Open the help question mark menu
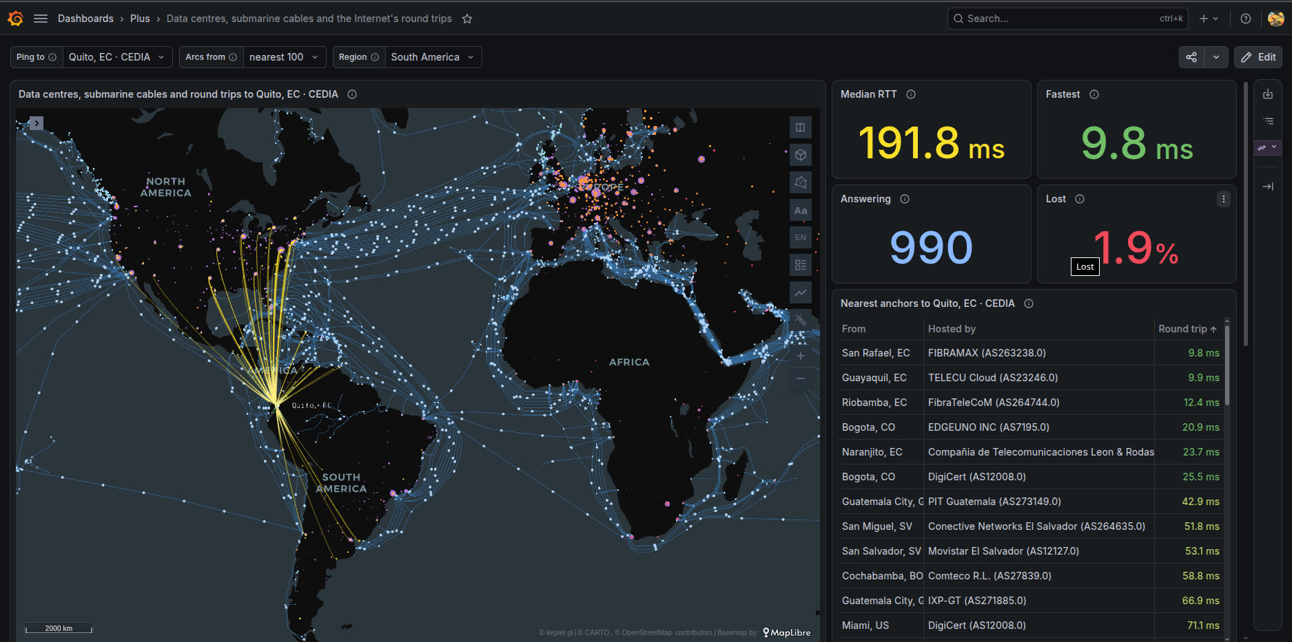This screenshot has width=1292, height=642. pos(1246,19)
